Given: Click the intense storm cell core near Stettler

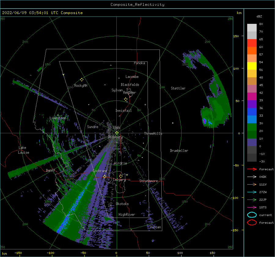Looking at the screenshot, I should pos(204,121).
